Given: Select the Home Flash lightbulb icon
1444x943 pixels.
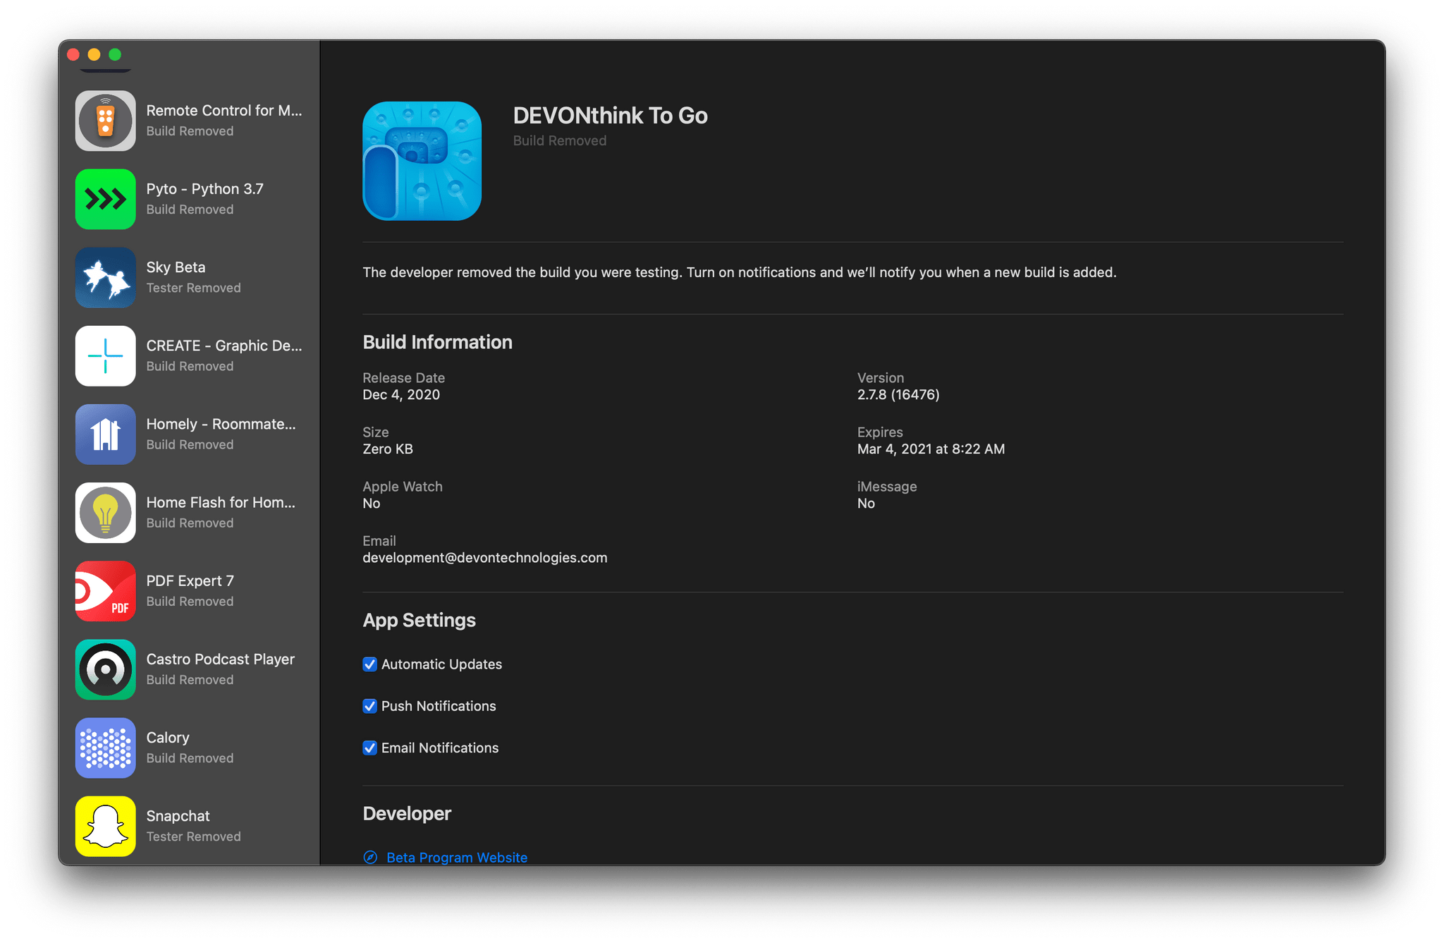Looking at the screenshot, I should (x=105, y=512).
